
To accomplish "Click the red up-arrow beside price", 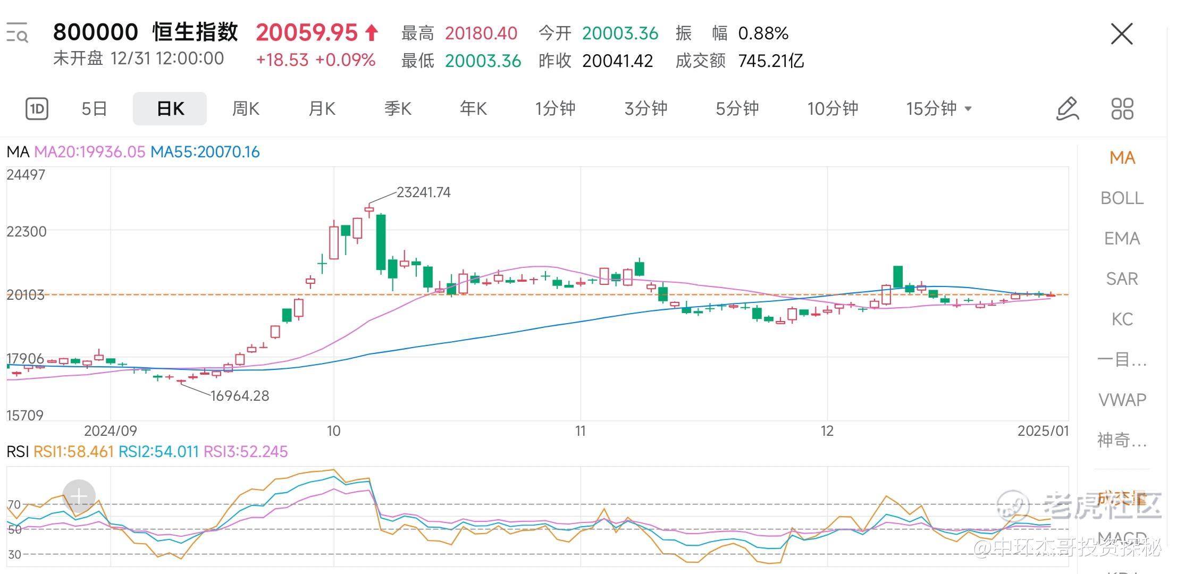I will (372, 33).
